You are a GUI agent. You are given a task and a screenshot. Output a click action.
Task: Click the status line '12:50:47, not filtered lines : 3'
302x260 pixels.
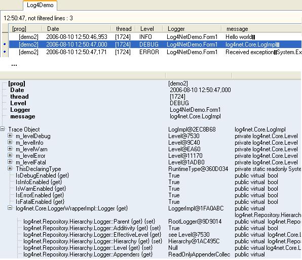[x=38, y=18]
